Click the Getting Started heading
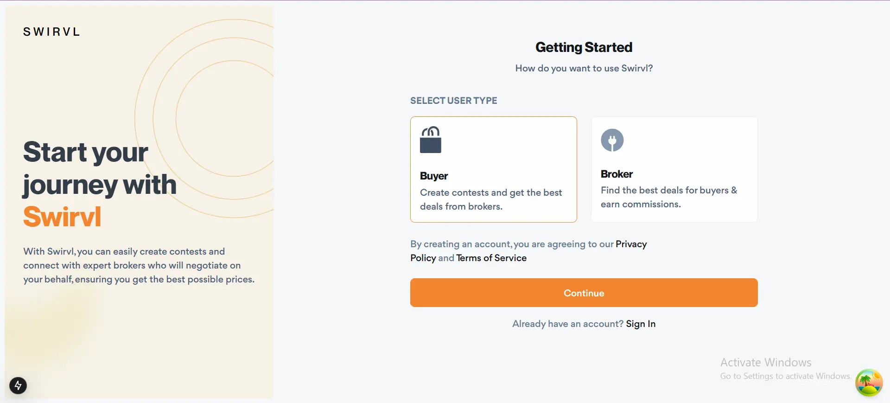 tap(584, 47)
